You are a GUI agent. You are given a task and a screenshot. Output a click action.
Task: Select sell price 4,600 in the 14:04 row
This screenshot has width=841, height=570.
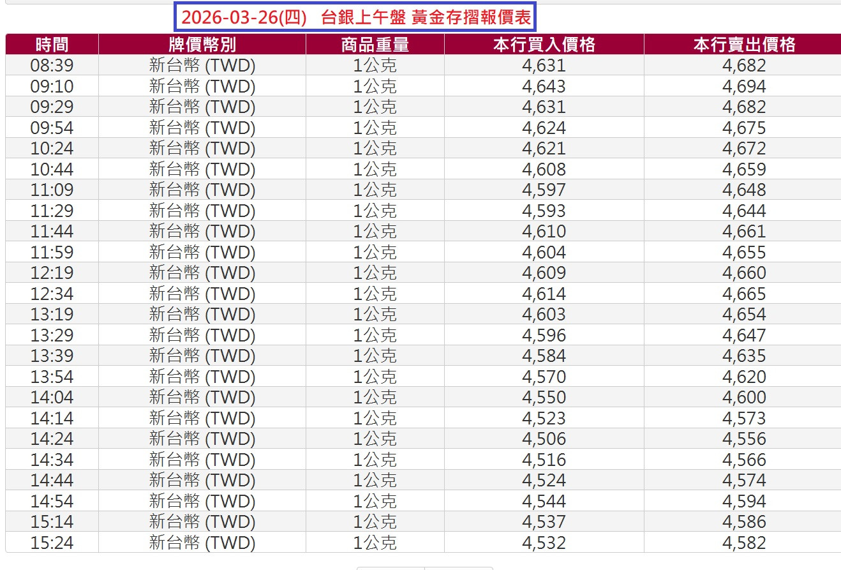coord(744,397)
